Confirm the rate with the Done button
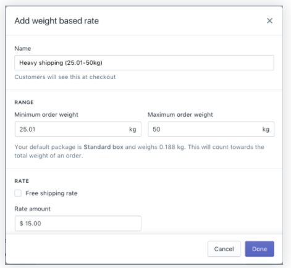The height and width of the screenshot is (268, 291). 259,249
